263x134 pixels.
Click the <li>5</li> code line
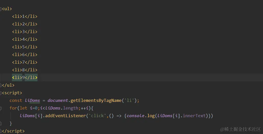click(x=25, y=47)
